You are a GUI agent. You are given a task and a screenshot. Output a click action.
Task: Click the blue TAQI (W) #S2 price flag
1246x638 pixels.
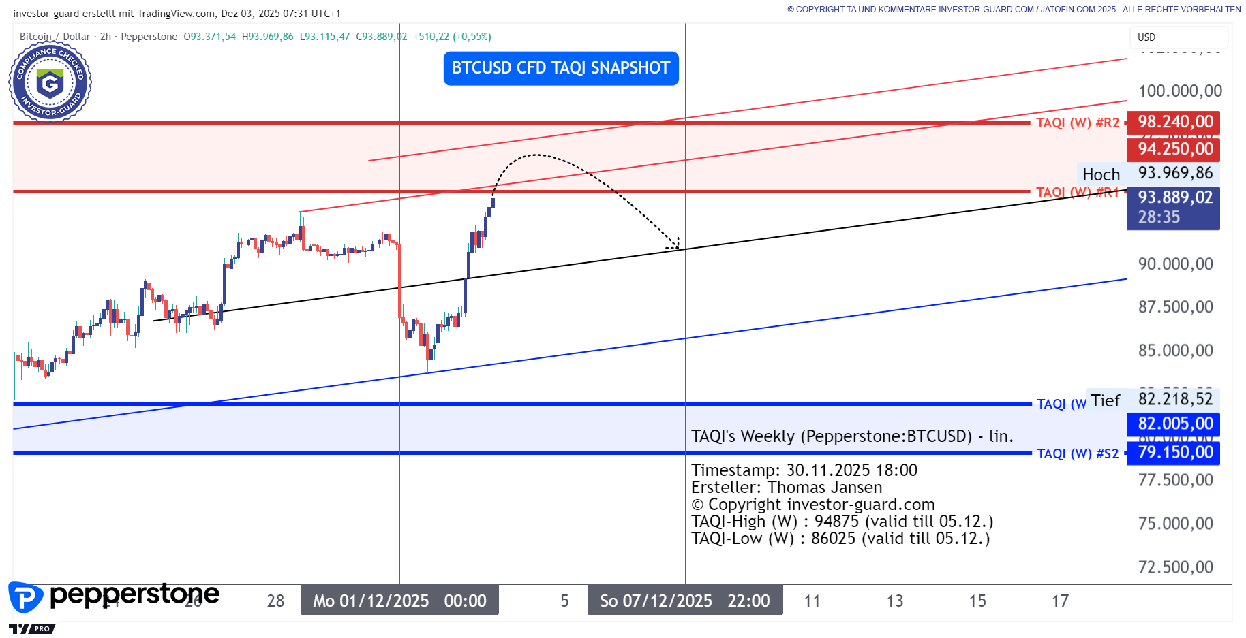click(x=1174, y=452)
